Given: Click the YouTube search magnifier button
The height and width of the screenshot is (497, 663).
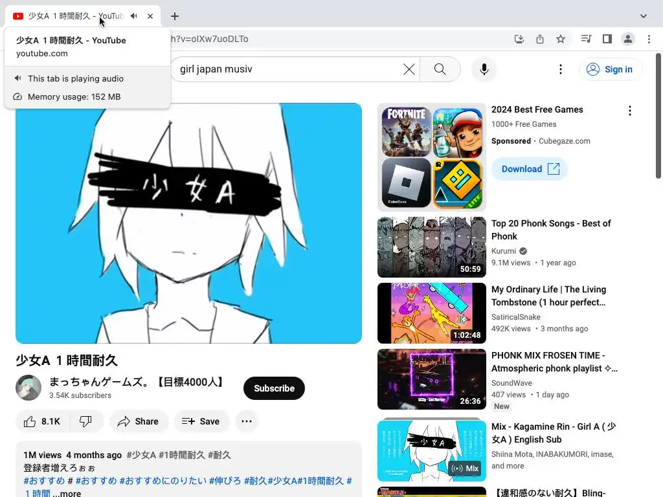Looking at the screenshot, I should 440,69.
